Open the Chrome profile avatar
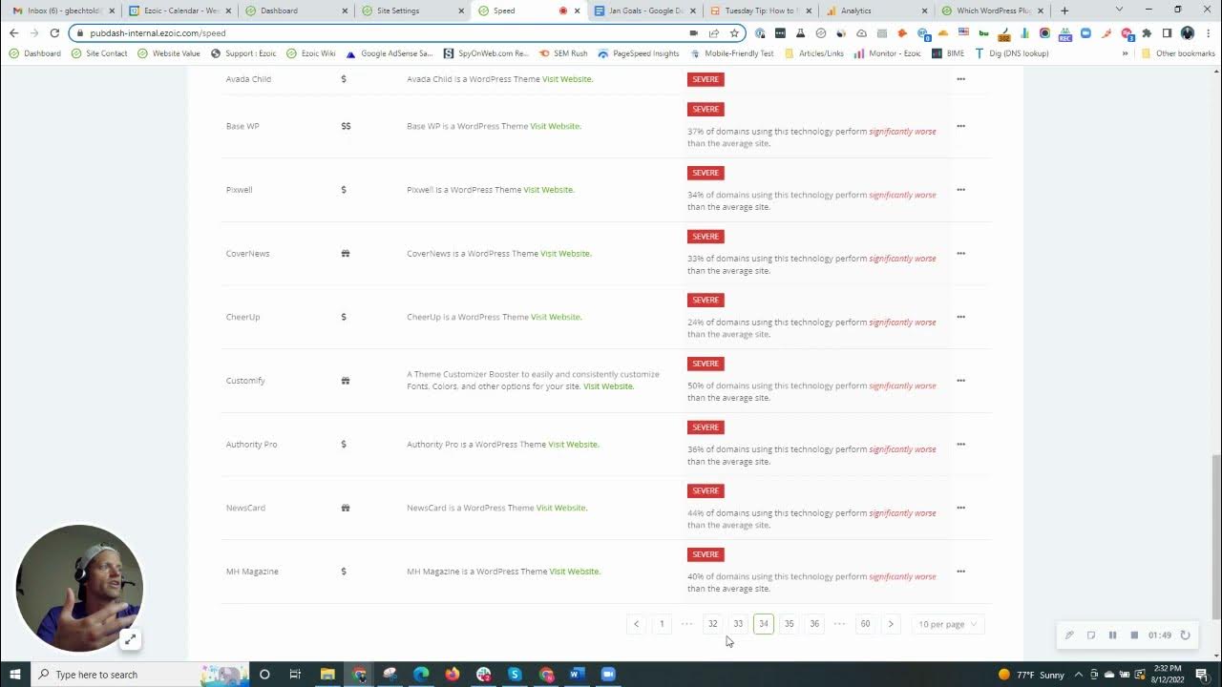This screenshot has height=687, width=1222. click(x=1187, y=31)
